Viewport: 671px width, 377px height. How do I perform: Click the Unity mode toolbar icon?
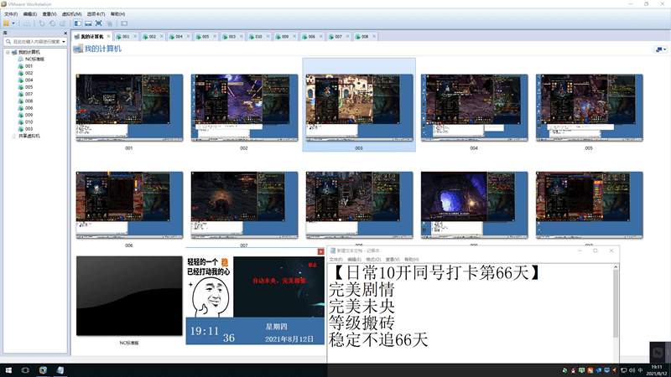point(110,23)
